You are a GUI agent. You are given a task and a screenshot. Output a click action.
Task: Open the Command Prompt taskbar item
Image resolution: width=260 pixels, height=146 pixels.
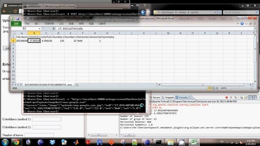159,142
